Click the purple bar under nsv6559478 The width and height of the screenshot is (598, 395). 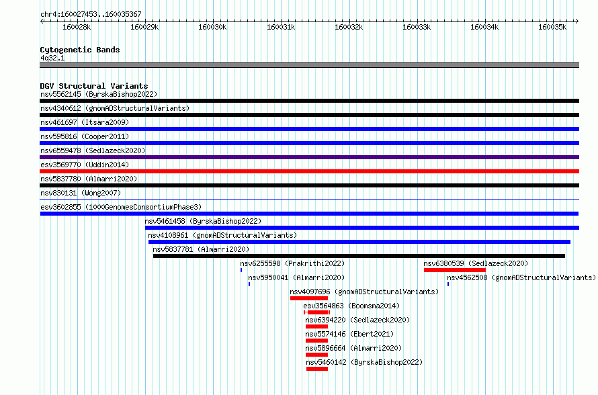tap(309, 157)
